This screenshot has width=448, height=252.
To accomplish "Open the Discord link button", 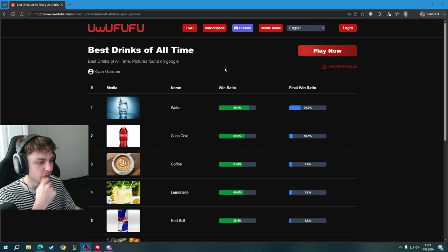I will click(243, 28).
